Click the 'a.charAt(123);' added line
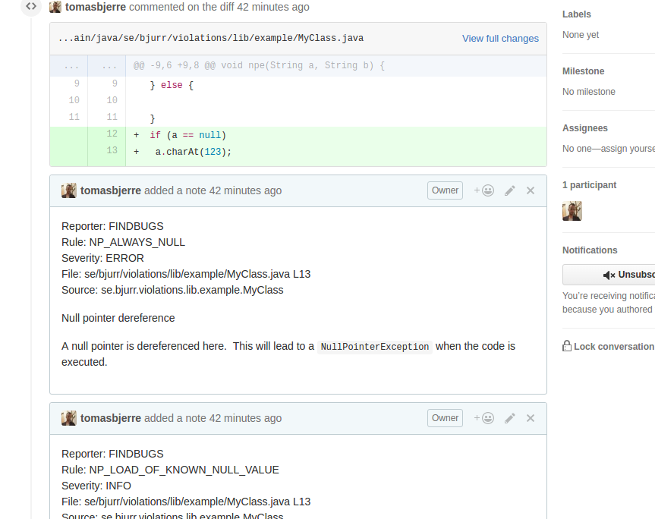Screen dimensions: 655x519 193,152
